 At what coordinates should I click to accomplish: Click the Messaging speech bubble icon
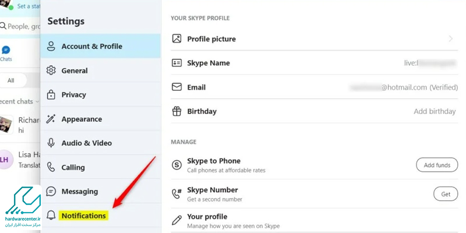tap(51, 192)
